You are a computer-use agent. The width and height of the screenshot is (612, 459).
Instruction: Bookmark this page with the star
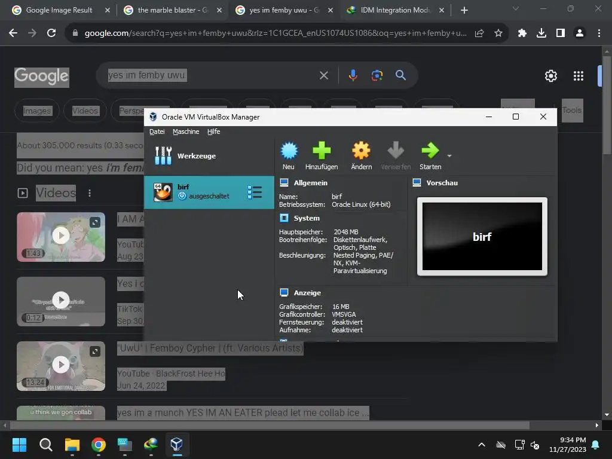pos(498,33)
